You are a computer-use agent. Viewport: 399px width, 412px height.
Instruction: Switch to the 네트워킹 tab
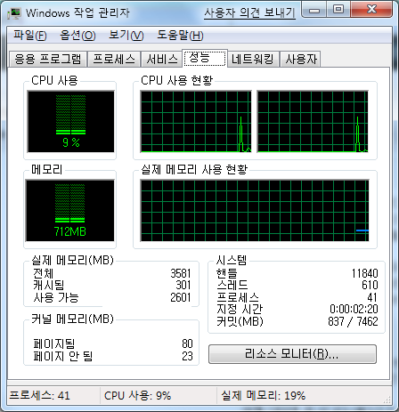253,59
